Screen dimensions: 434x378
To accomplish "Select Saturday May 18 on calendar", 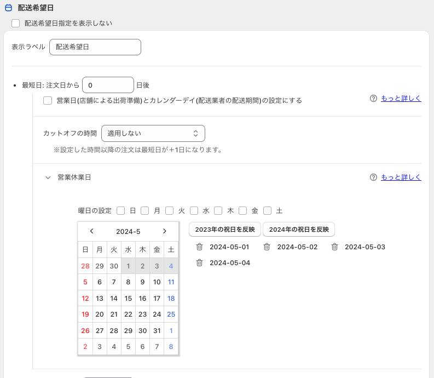I will tap(171, 299).
